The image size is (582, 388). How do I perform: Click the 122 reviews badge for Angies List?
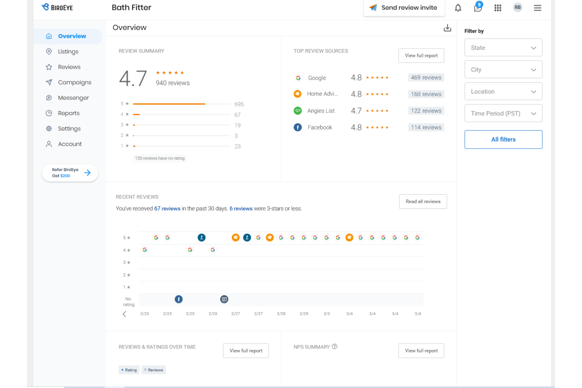pos(426,111)
